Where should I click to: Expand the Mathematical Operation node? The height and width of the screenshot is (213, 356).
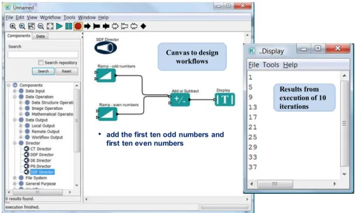pos(20,114)
